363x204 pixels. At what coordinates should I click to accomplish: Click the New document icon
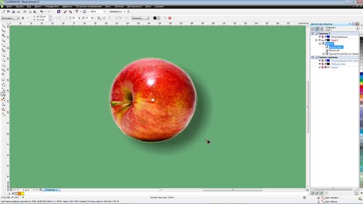pos(3,11)
